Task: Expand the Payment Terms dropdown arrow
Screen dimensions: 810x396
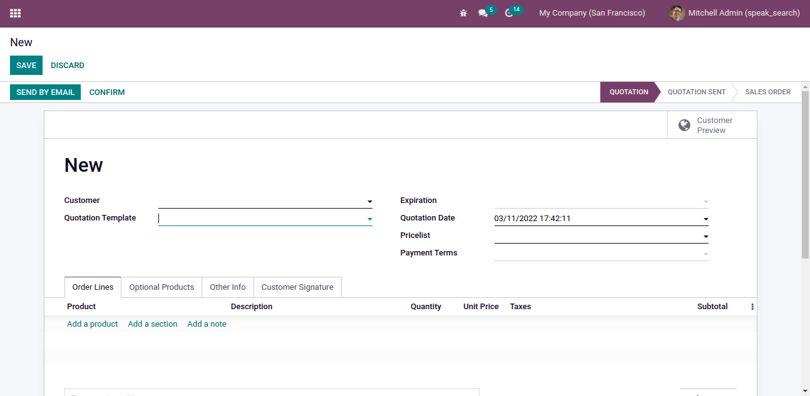Action: pos(706,254)
